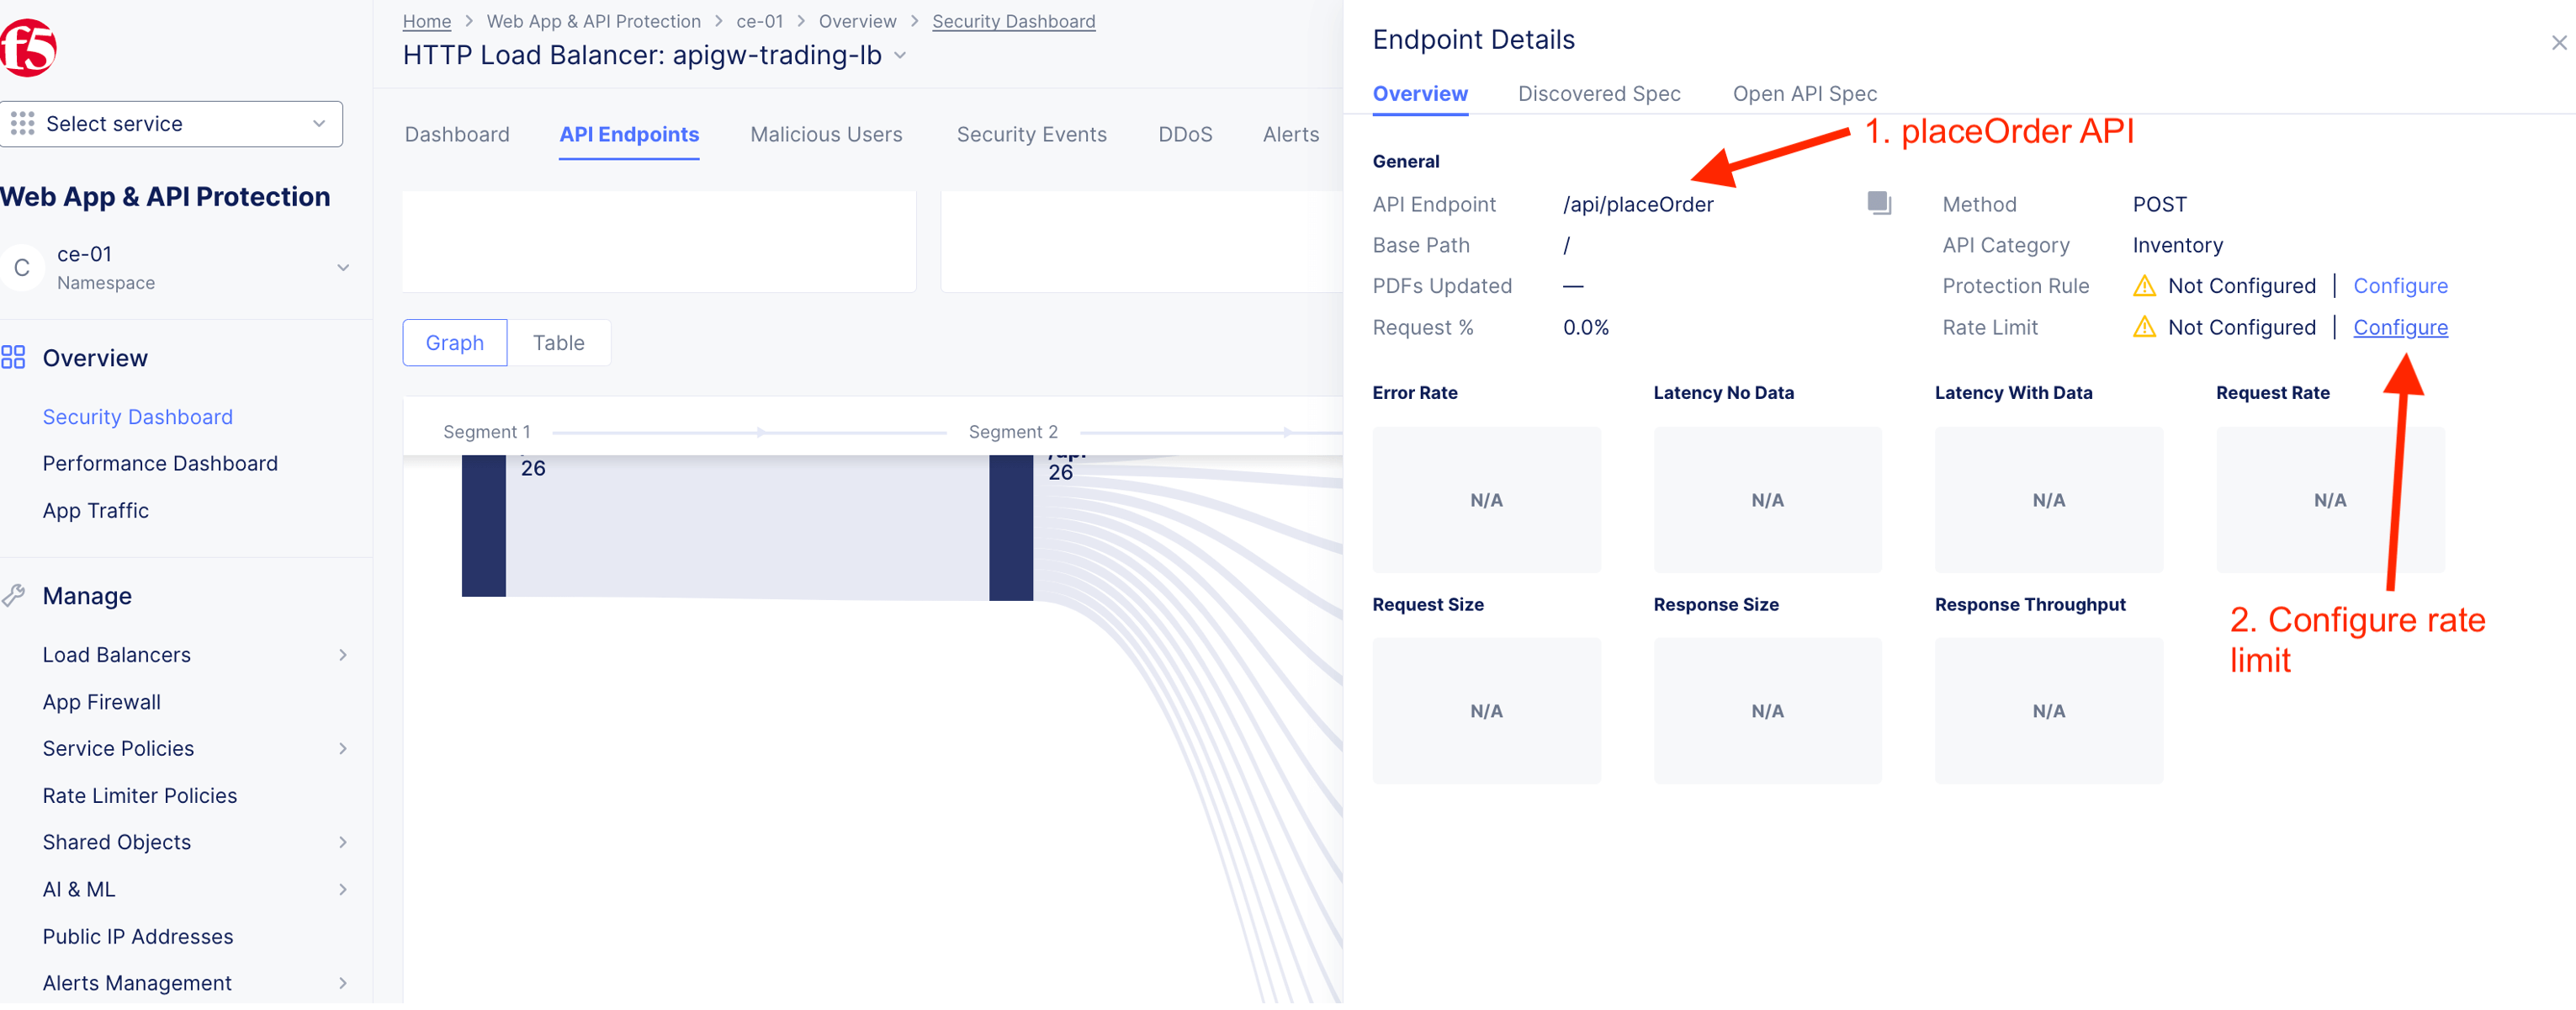Expand Load Balancers submenu
The height and width of the screenshot is (1010, 2576).
pos(342,655)
